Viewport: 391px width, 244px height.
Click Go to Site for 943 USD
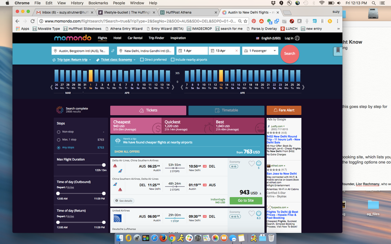[246, 200]
